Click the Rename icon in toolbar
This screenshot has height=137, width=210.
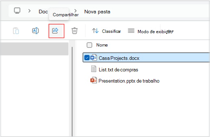(35, 31)
